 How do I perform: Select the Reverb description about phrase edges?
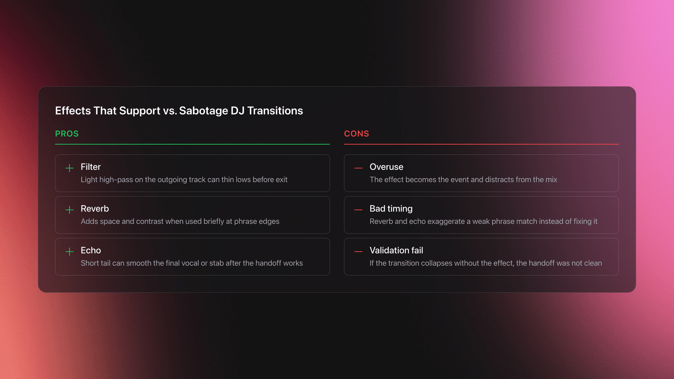click(180, 221)
